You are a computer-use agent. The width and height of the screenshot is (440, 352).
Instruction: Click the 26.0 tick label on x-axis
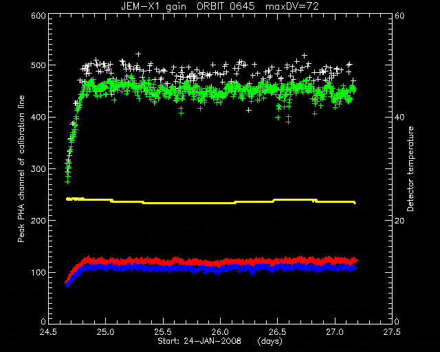tap(221, 332)
